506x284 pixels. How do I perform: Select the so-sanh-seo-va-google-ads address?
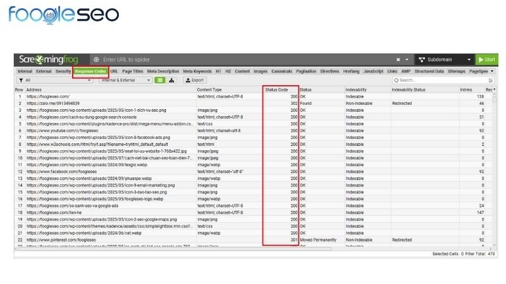pos(72,206)
